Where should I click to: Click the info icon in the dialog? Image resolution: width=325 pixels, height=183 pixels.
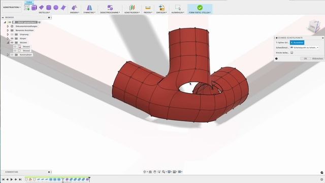[276, 59]
